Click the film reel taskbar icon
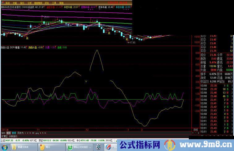 [98, 147]
